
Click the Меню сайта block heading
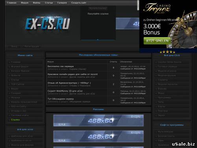coord(25,55)
